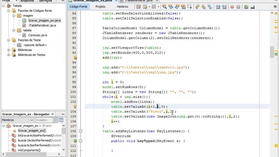The height and width of the screenshot is (157, 279).
Task: Switch to JTableRenderer.java editor tab
Action: pos(139,1)
